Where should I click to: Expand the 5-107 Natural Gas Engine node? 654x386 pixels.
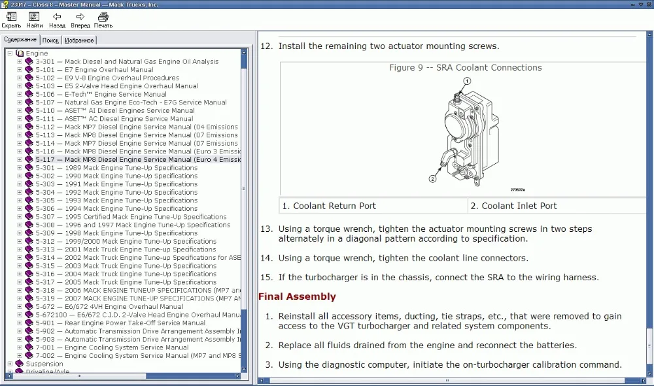click(19, 103)
